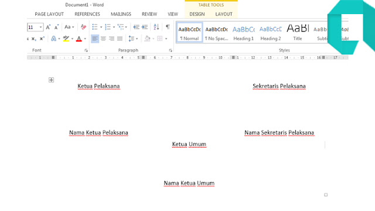Apply Heading 2 style
The height and width of the screenshot is (211, 375).
[x=271, y=33]
